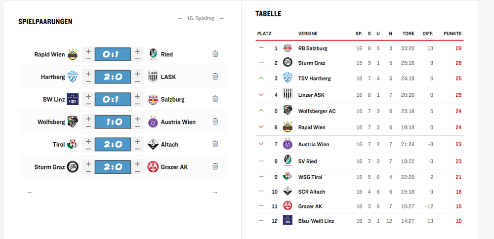Viewport: 494px width, 239px height.
Task: Open TSV Hartberg in the table
Action: 314,78
